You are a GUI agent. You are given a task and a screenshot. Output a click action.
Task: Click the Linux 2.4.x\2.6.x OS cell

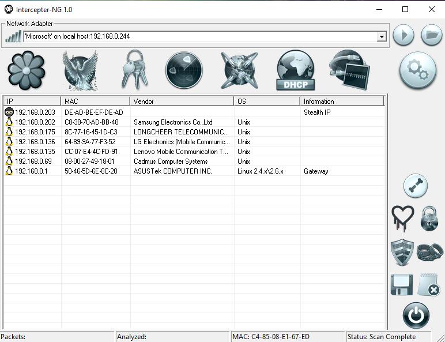tap(260, 171)
